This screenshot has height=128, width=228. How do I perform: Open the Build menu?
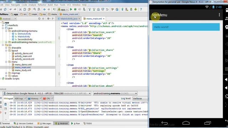(50, 5)
